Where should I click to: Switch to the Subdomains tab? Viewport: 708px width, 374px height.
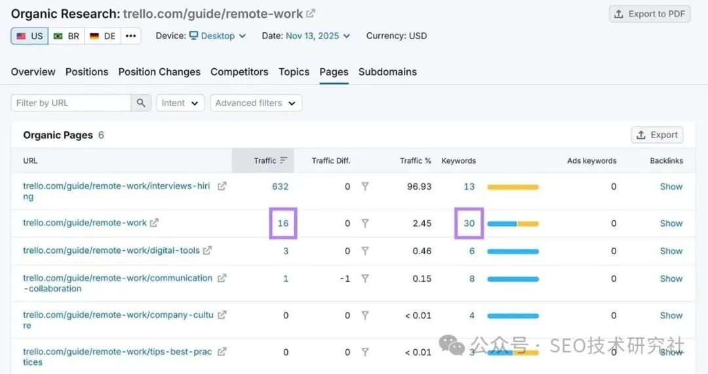point(387,72)
